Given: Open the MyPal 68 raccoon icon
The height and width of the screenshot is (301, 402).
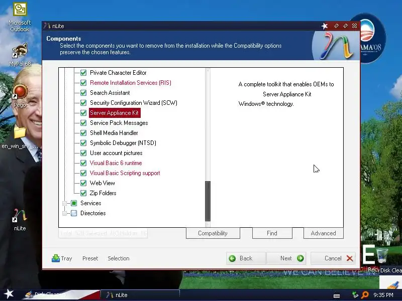Looking at the screenshot, I should tap(20, 55).
